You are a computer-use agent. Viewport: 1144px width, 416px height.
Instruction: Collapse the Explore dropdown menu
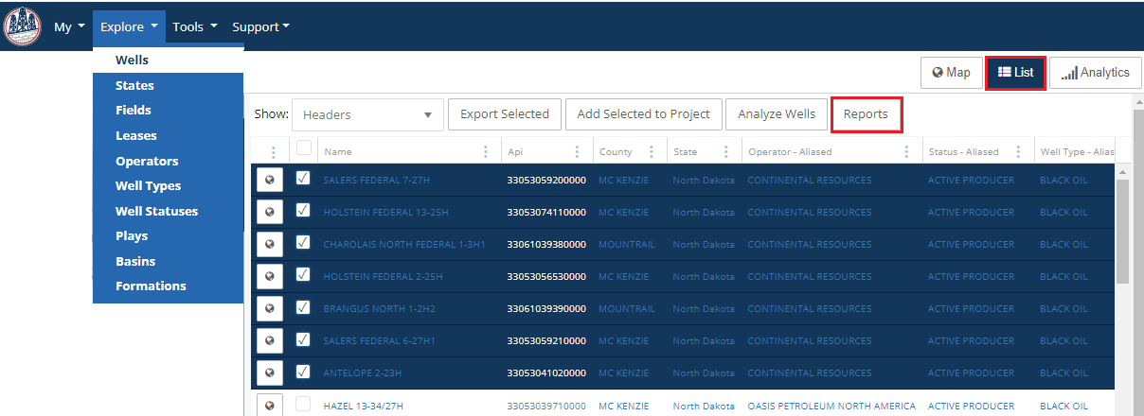(x=129, y=26)
